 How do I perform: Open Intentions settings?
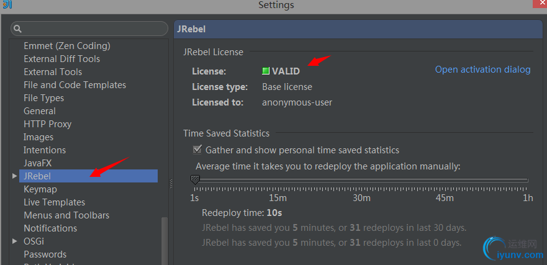click(x=44, y=150)
